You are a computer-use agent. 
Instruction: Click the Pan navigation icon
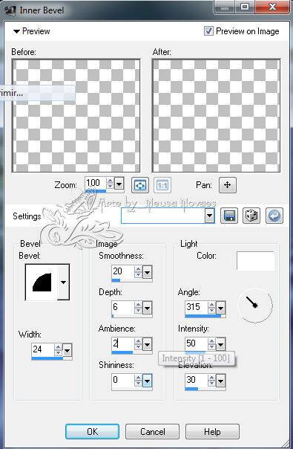(227, 184)
